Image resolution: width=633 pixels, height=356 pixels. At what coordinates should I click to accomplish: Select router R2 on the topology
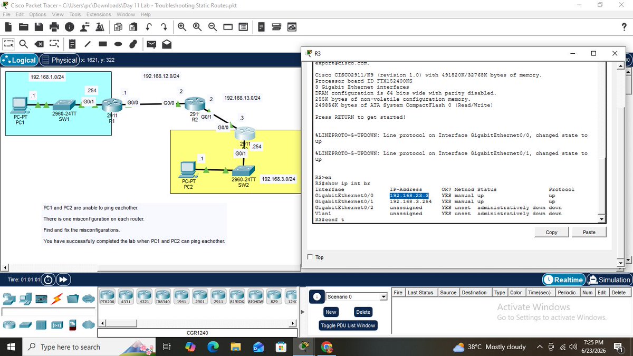click(x=195, y=103)
